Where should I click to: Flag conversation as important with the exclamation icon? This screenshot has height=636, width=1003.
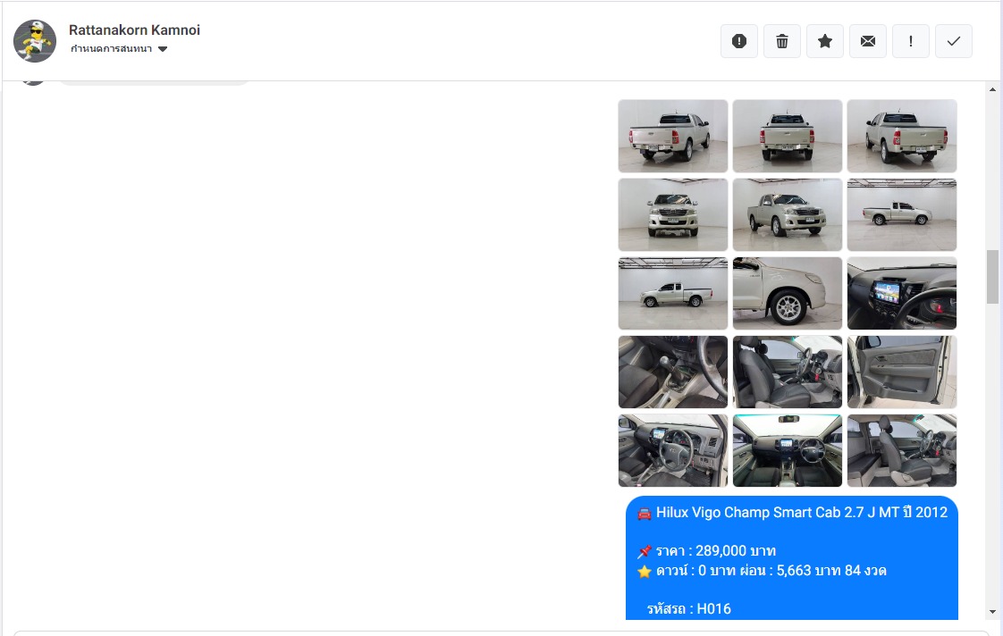910,41
